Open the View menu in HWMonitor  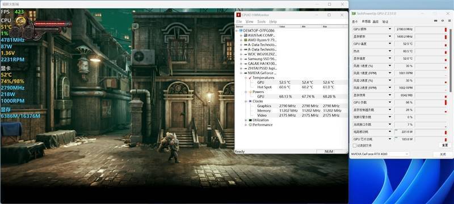coord(249,22)
